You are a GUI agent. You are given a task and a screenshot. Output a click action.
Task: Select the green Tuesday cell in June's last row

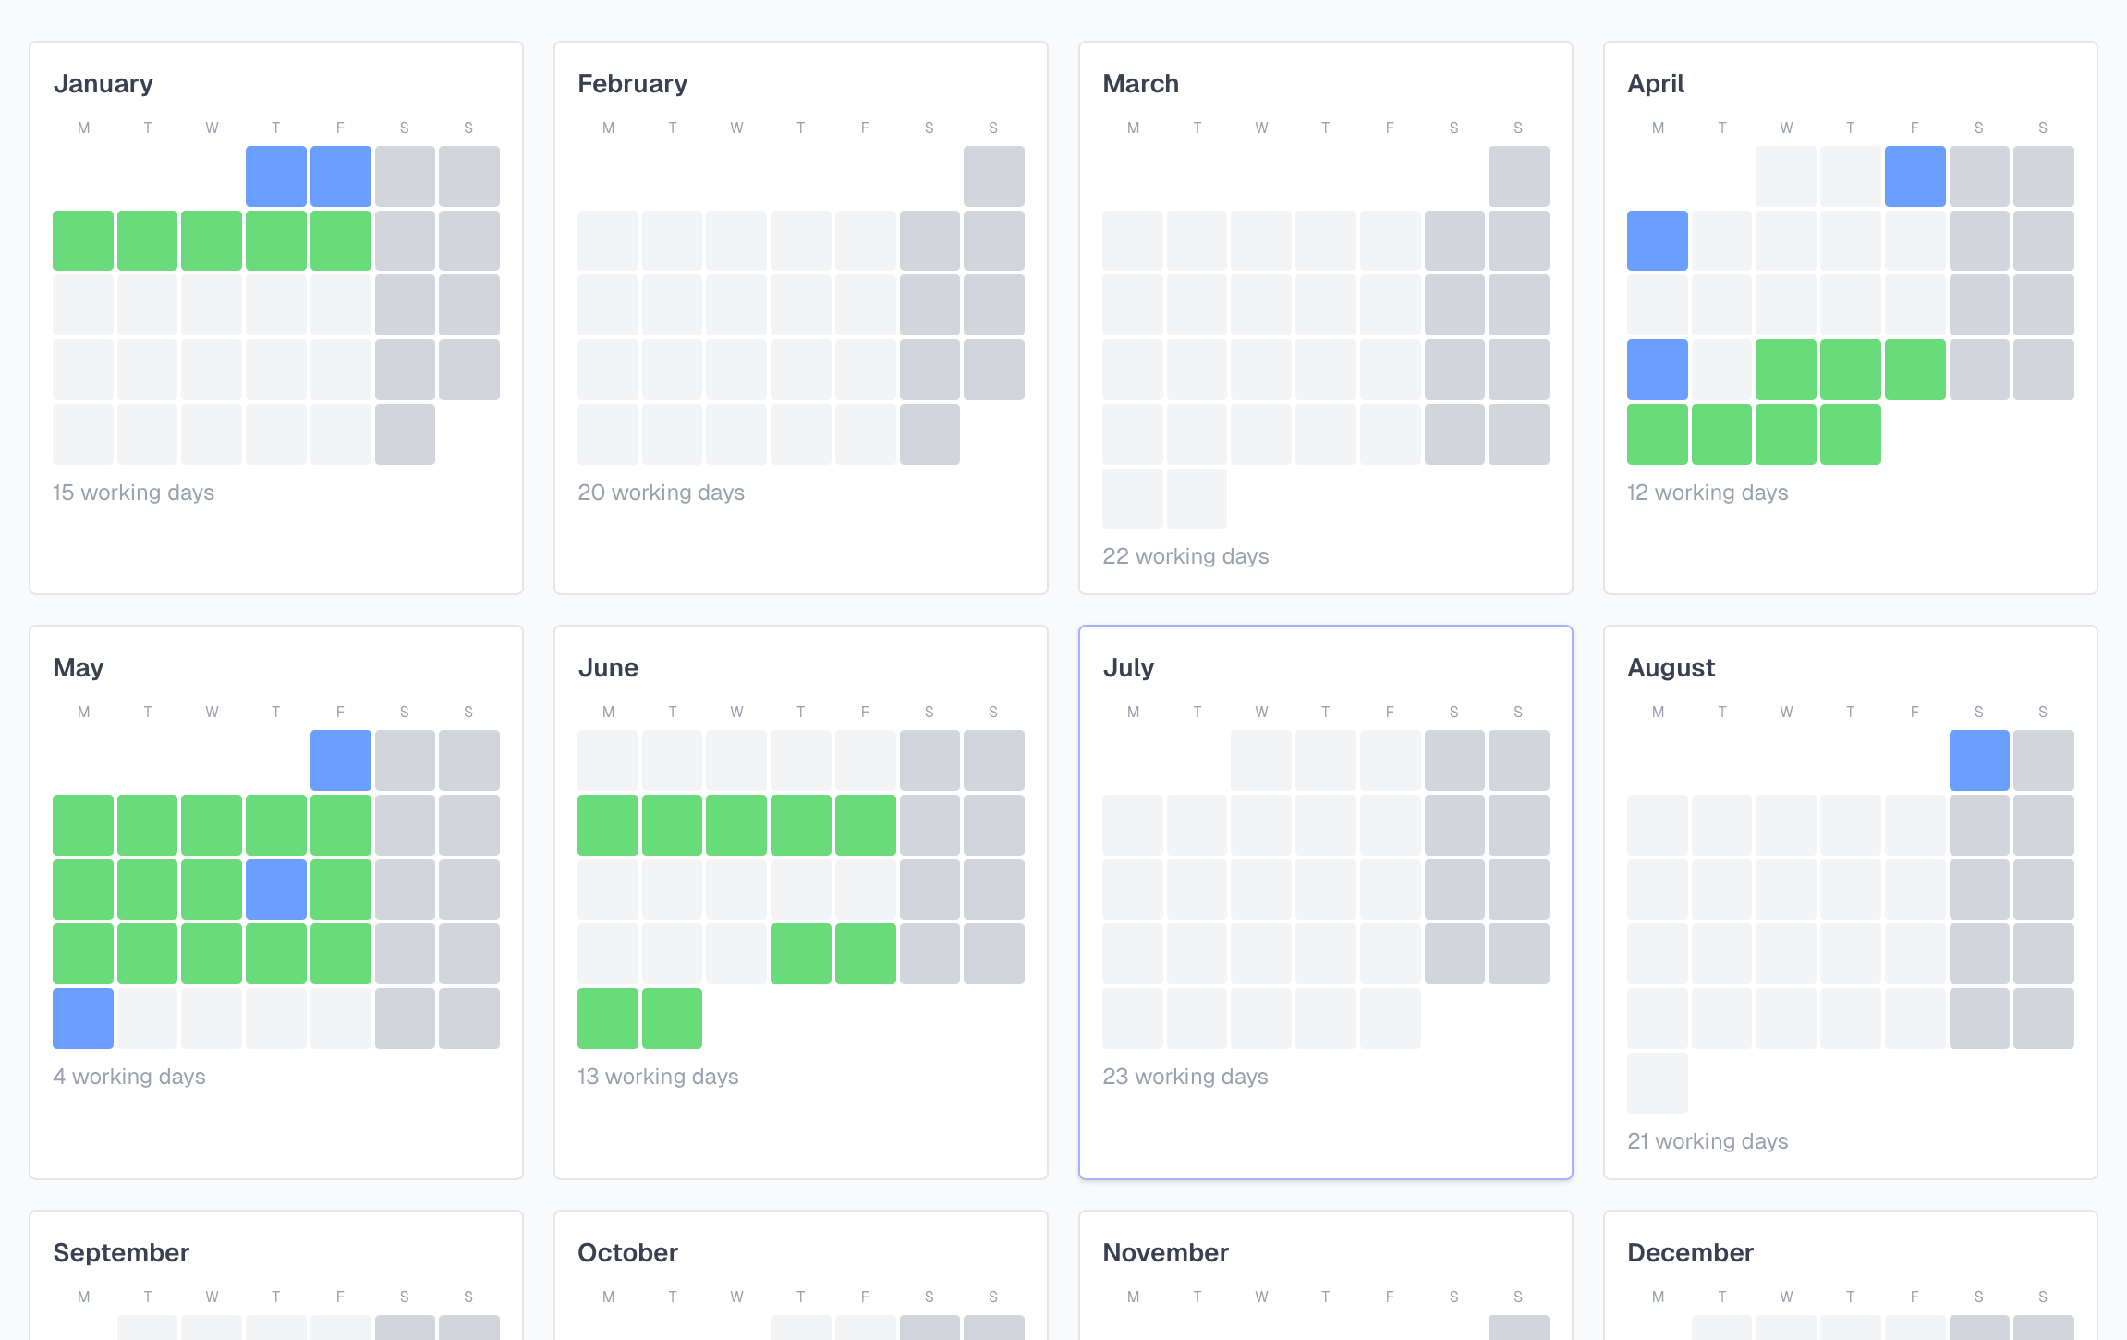(x=672, y=1018)
